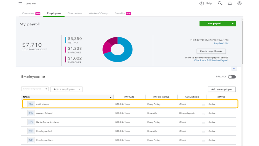The height and width of the screenshot is (146, 259).
Task: Open the settings gear icon
Action: [239, 3]
